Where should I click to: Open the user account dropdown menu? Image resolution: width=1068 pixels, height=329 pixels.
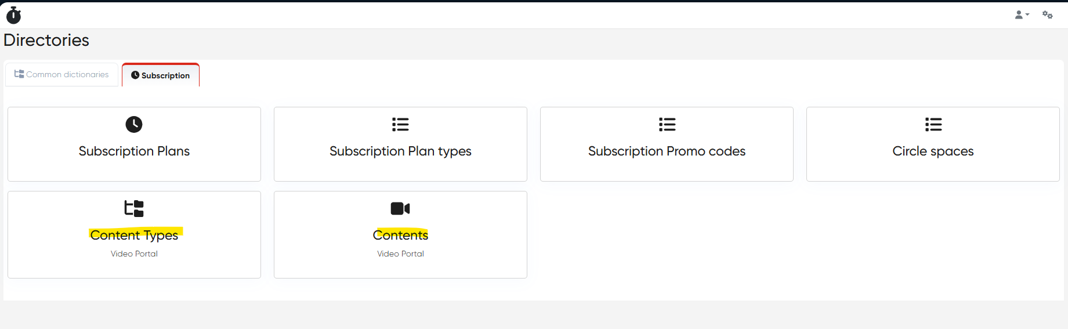[x=1022, y=15]
